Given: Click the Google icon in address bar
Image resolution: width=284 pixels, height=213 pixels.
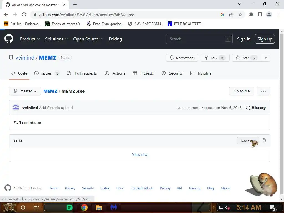Looking at the screenshot, I should click(222, 15).
